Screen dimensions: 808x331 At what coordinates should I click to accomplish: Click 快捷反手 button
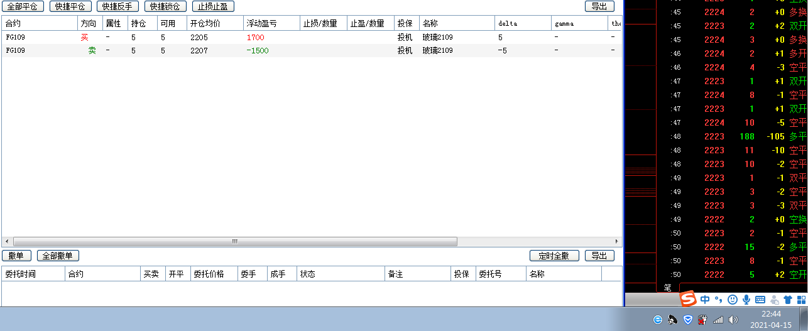pyautogui.click(x=117, y=6)
